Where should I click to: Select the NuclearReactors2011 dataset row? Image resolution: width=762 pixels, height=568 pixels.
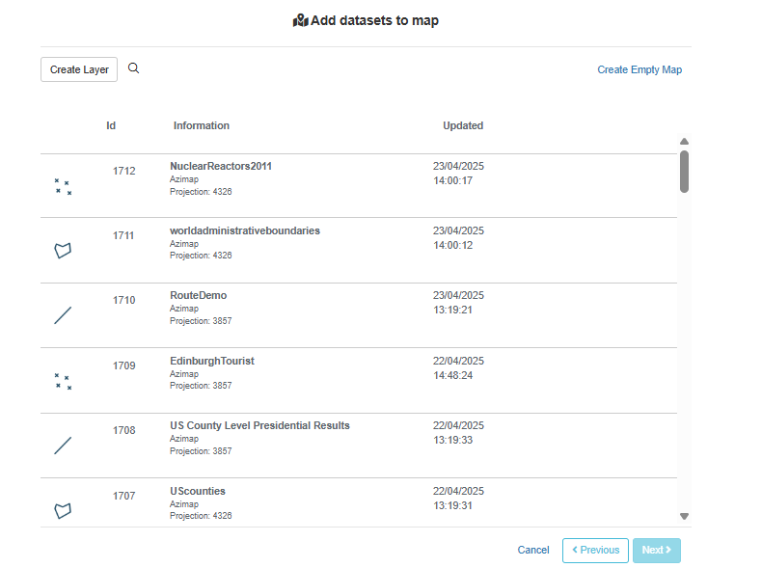(359, 185)
